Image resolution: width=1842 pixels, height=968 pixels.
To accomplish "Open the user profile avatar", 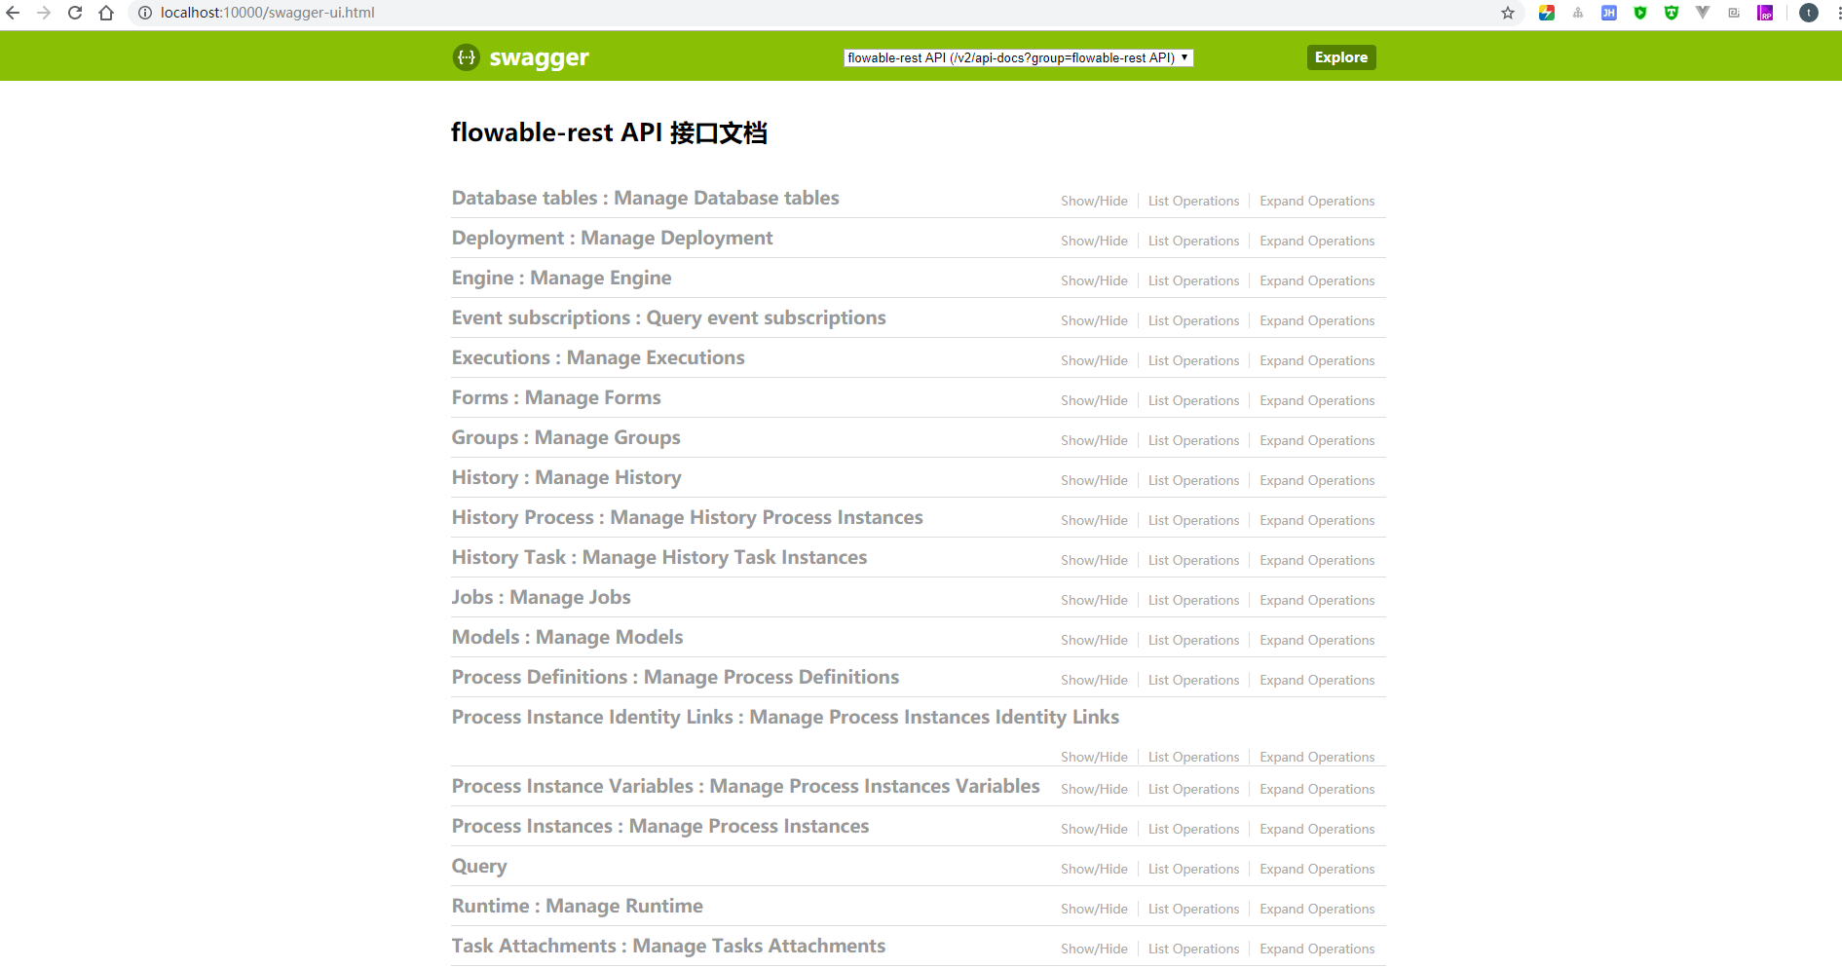I will 1809,13.
